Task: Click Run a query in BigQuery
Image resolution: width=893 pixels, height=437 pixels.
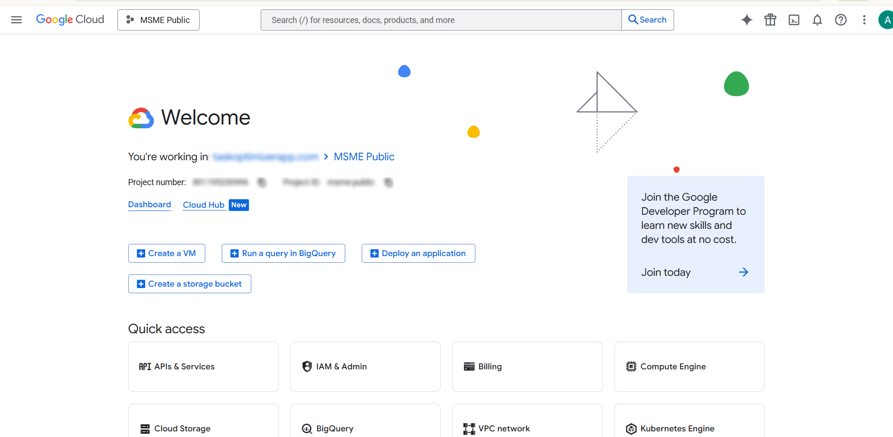Action: coord(283,253)
